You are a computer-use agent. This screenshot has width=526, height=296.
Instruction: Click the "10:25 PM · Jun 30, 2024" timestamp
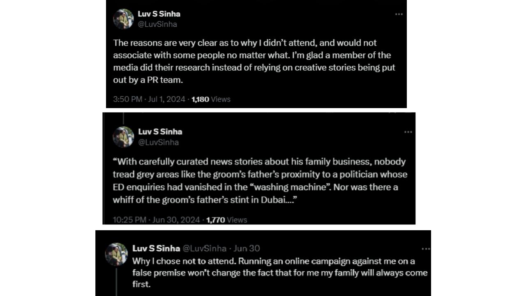click(x=156, y=220)
